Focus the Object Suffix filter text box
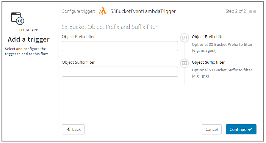 coord(120,72)
